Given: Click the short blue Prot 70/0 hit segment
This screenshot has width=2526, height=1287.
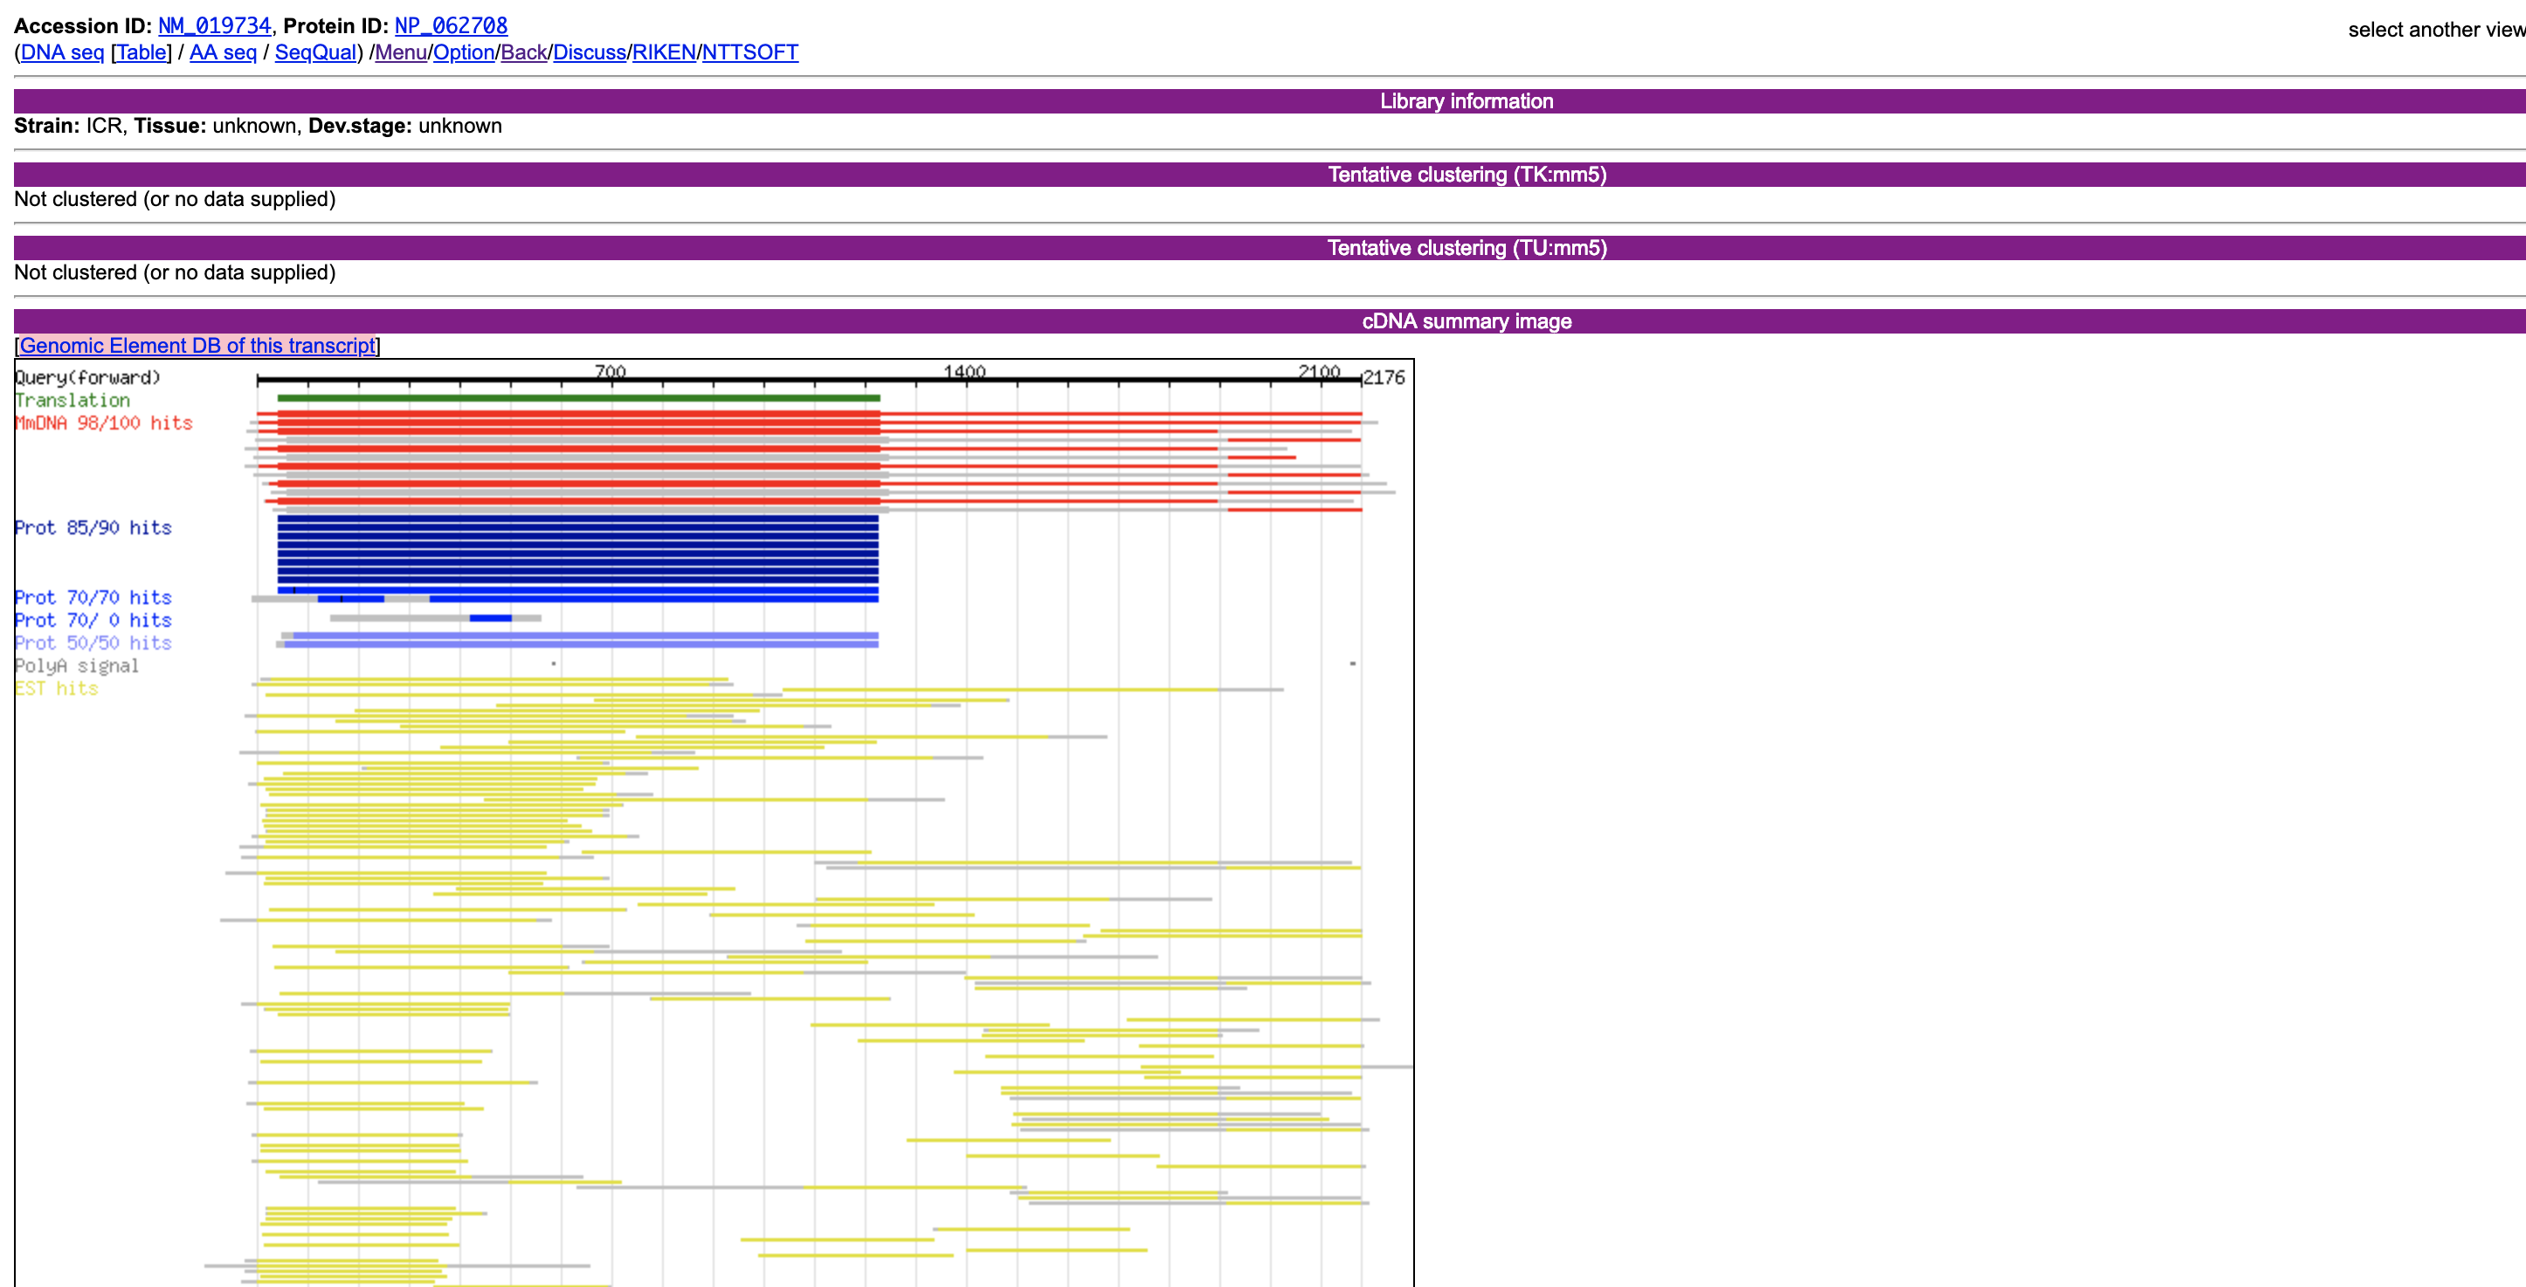Looking at the screenshot, I should coord(490,617).
